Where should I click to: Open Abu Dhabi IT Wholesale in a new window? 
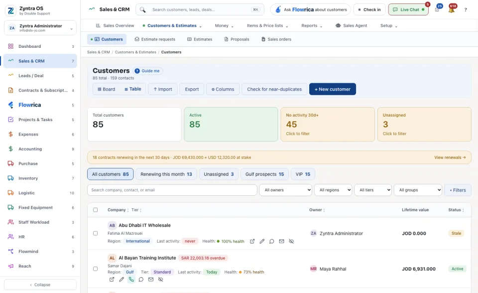coord(252,241)
